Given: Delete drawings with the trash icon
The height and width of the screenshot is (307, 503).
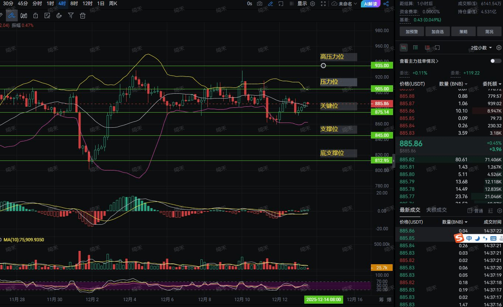Looking at the screenshot, I should pyautogui.click(x=83, y=16).
